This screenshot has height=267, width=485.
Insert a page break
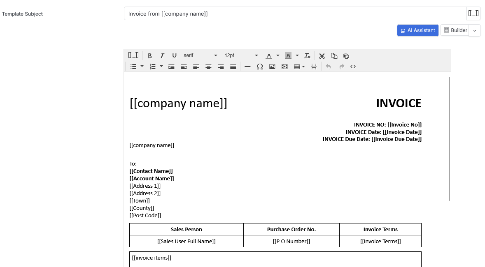coord(314,67)
